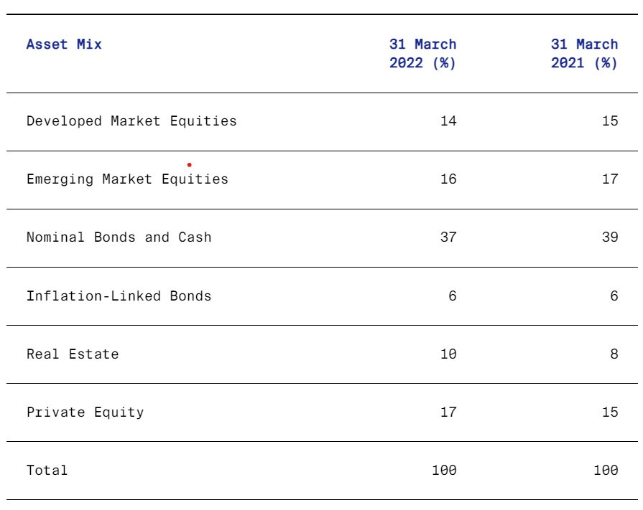
Task: Select Nominal Bonds and Cash 2021 value 39
Action: 610,237
